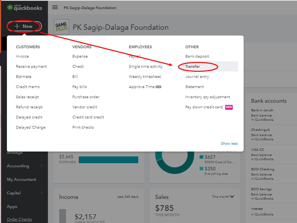Select Single time activity
The width and height of the screenshot is (297, 223).
[146, 67]
